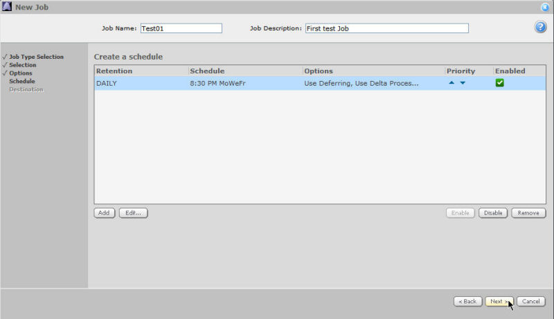Click the priority down arrow for DAILY

point(463,83)
